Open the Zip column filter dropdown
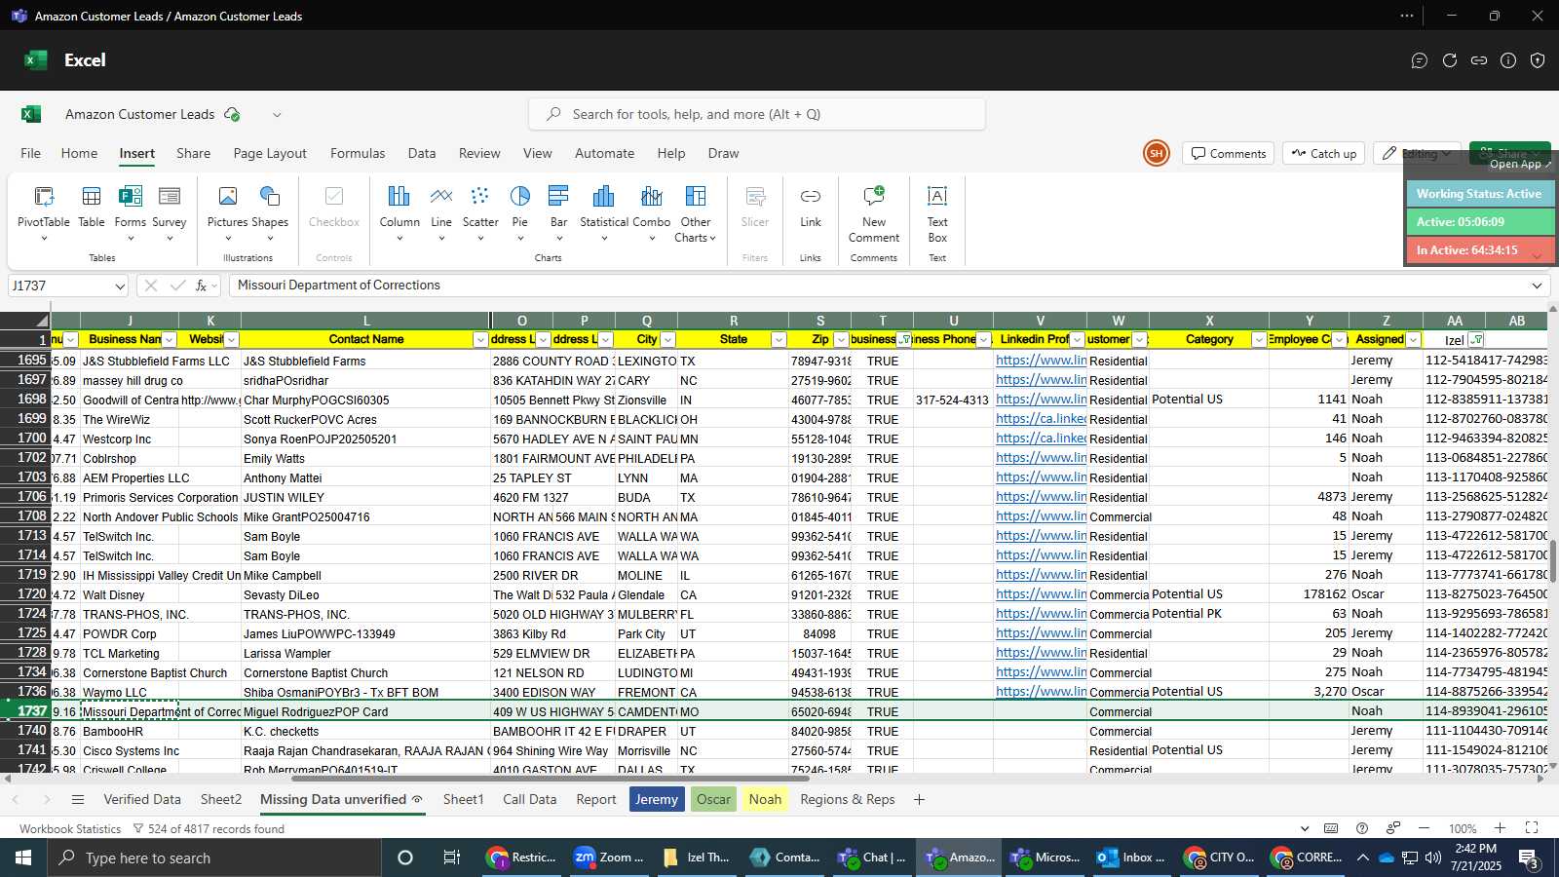1559x877 pixels. pos(841,340)
